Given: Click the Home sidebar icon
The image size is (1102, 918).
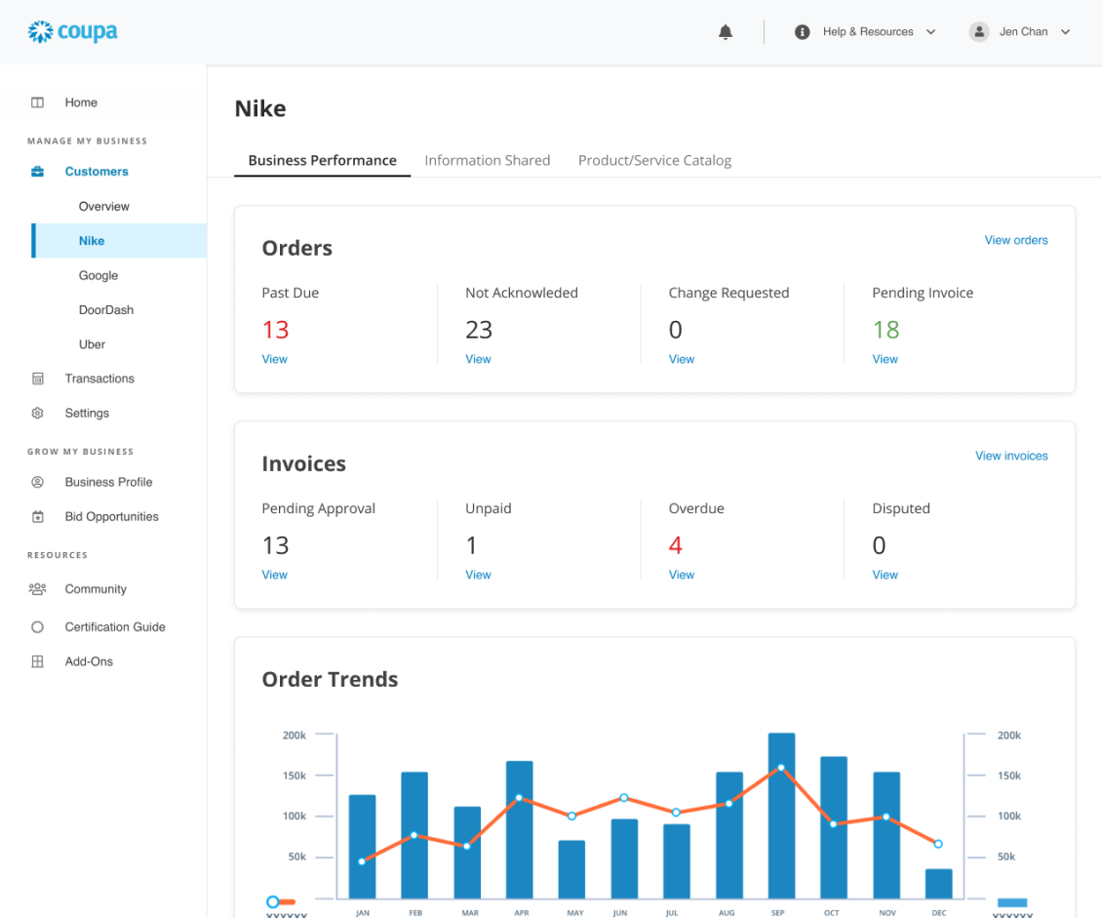Looking at the screenshot, I should pos(38,102).
